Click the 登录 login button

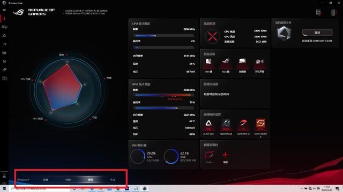317,33
